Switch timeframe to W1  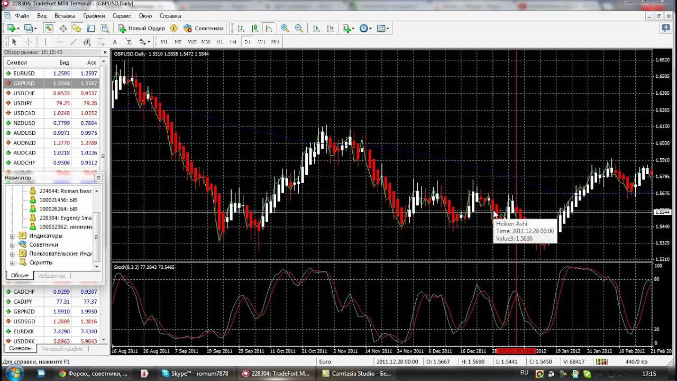coord(261,42)
